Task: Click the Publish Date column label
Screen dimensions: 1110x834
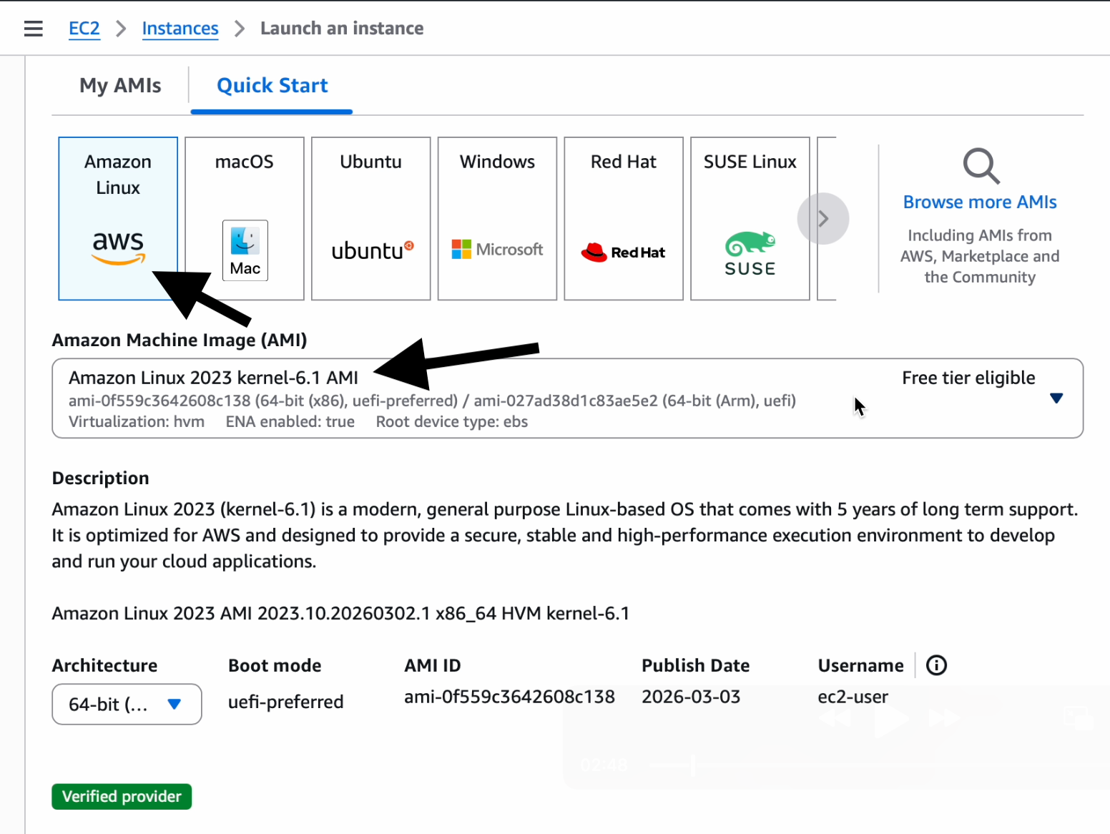Action: point(695,665)
